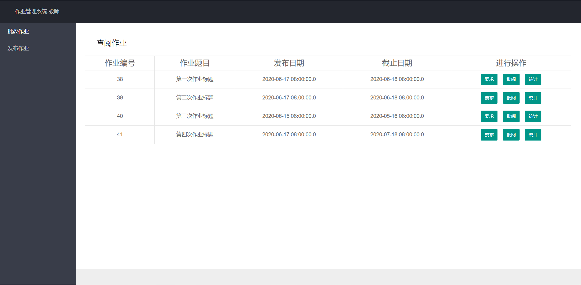Click the 作业题目 column header
581x285 pixels.
click(195, 63)
